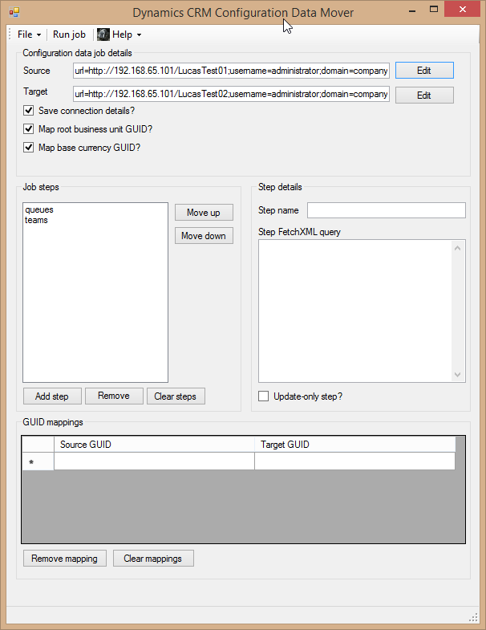Viewport: 486px width, 630px height.
Task: Click into the Target connection string field
Action: (x=231, y=94)
